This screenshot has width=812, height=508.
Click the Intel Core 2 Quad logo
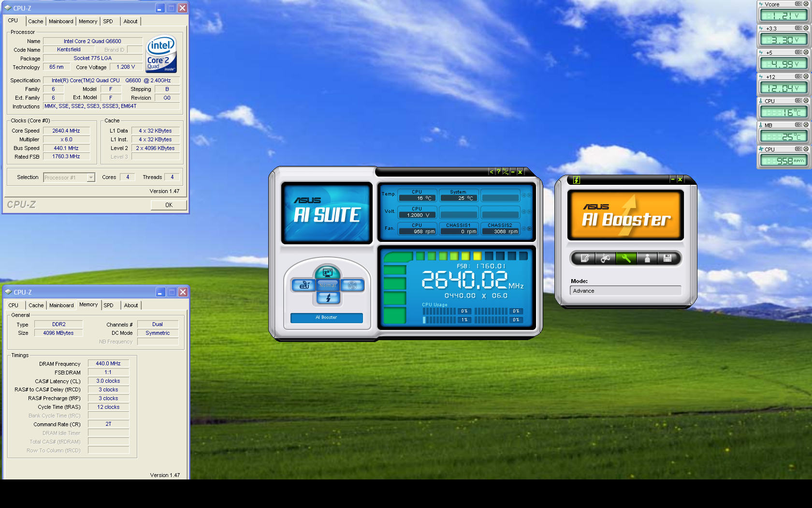coord(161,53)
